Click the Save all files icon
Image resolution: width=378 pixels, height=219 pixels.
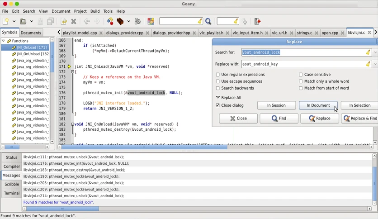[50, 21]
